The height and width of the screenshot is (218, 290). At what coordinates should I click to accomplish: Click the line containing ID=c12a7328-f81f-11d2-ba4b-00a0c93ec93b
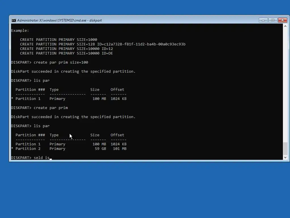[103, 44]
